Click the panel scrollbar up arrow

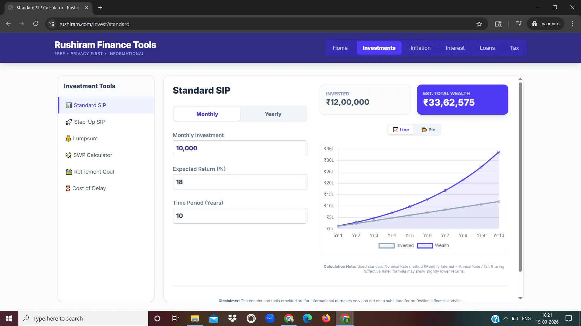coord(520,79)
